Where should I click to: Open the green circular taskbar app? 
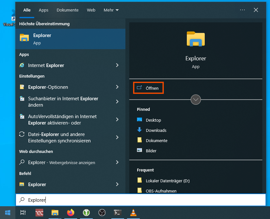coord(86,213)
